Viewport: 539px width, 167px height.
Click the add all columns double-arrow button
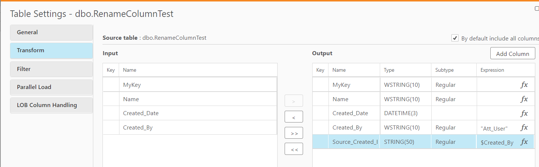pos(294,133)
